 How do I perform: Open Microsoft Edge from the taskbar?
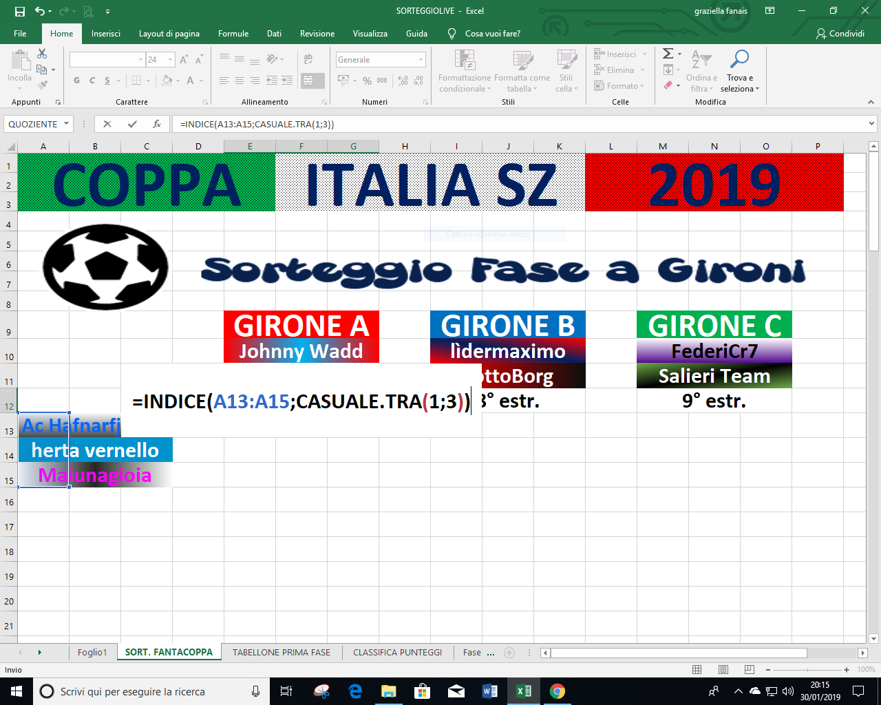coord(355,691)
